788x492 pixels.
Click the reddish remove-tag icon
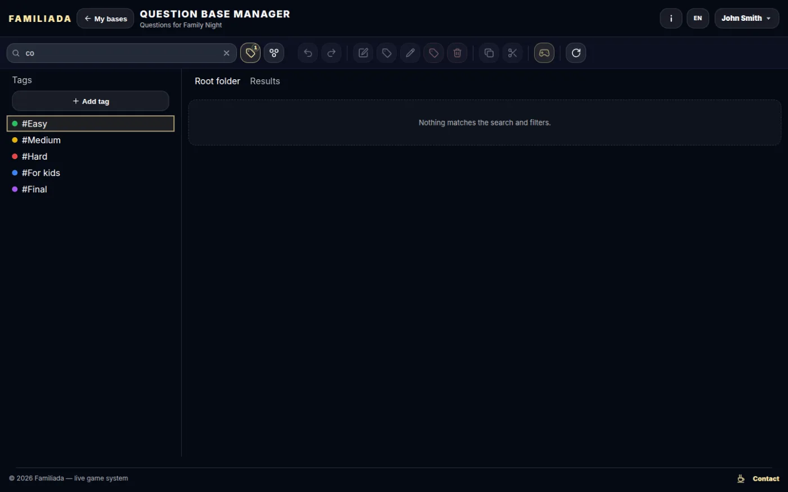tap(434, 53)
